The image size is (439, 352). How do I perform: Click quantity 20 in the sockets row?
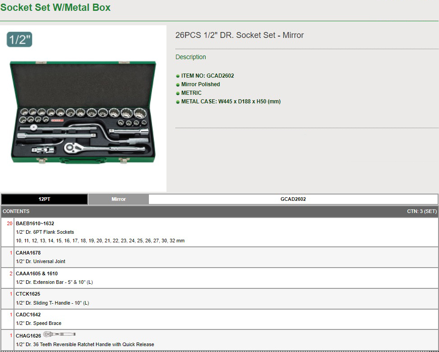tap(9, 223)
